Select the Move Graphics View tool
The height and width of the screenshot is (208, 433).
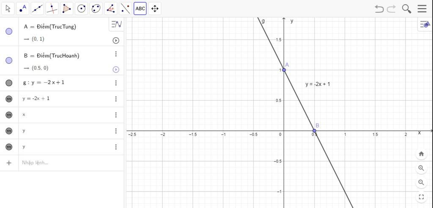[155, 8]
